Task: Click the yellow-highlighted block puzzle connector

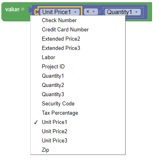Action: pyautogui.click(x=36, y=12)
